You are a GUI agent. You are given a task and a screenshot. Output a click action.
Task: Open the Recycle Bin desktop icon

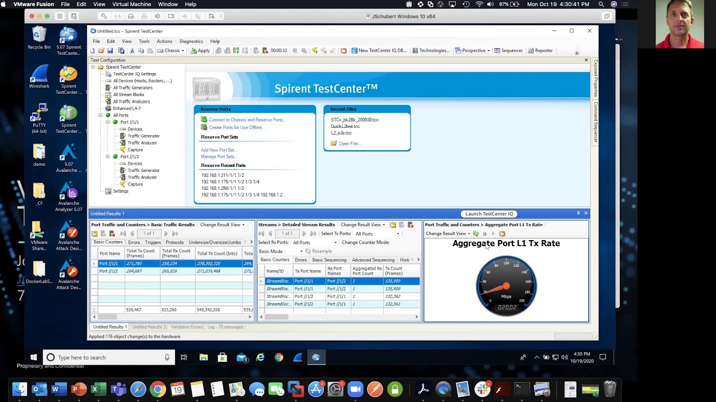pos(39,39)
